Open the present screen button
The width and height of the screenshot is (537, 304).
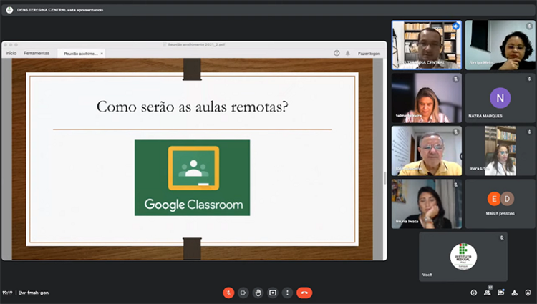pos(273,293)
